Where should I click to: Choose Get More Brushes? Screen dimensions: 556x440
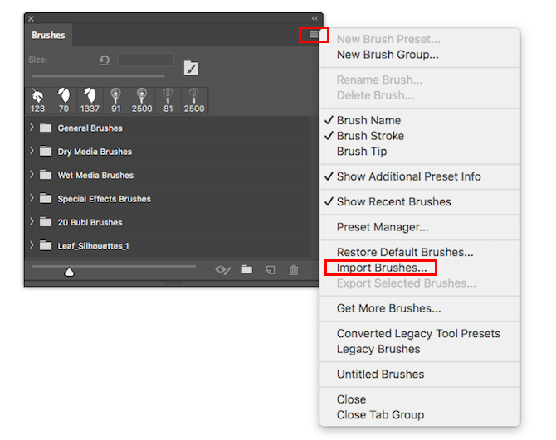click(419, 308)
